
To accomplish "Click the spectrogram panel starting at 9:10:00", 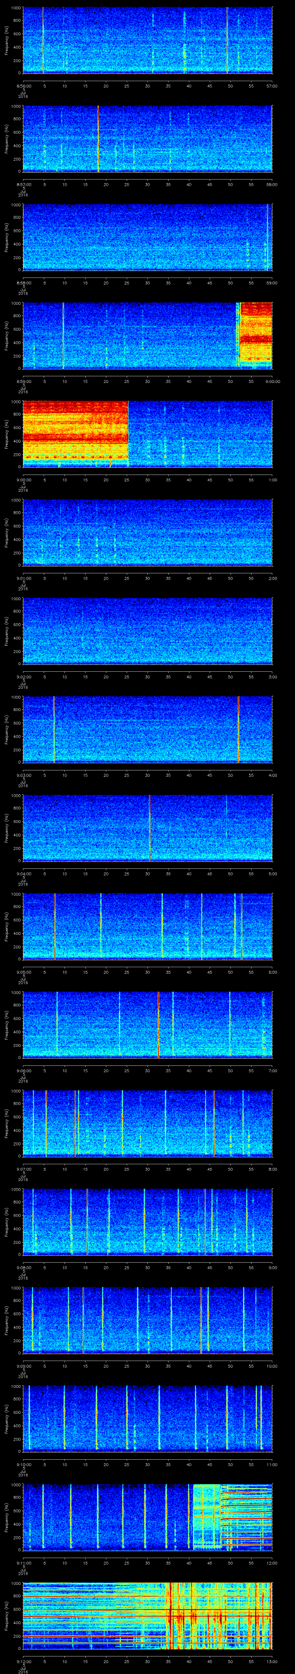I will 147,1419.
